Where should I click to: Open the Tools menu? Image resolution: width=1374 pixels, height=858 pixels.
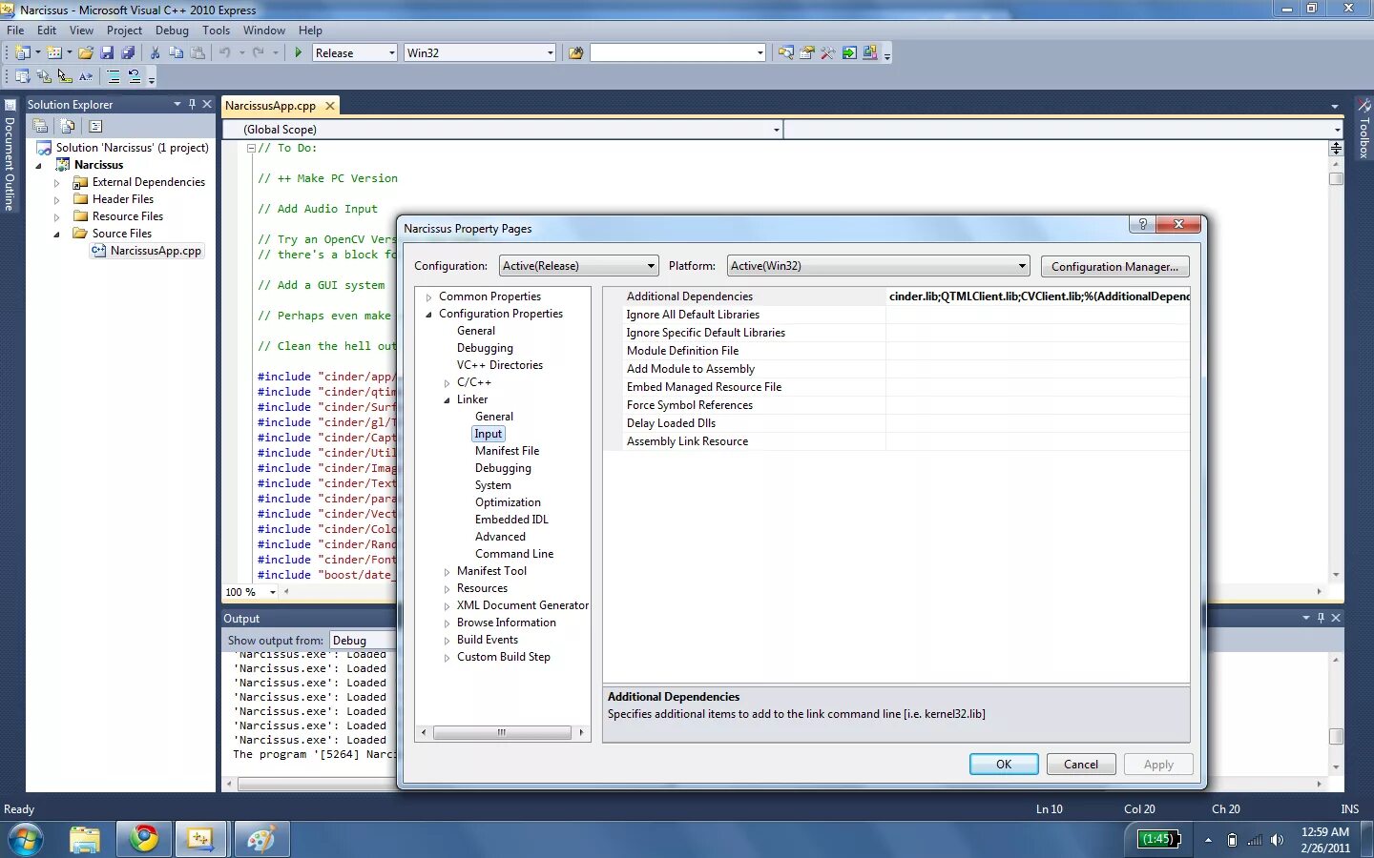[x=216, y=31]
